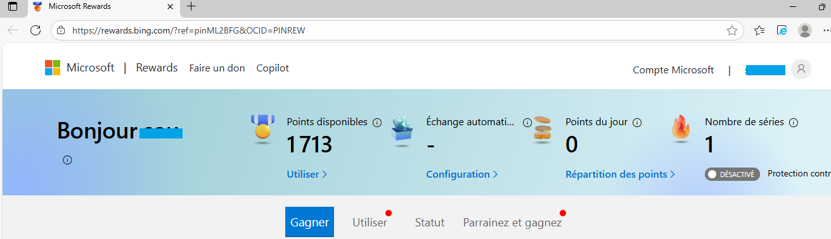
Task: Open the Faire un don page
Action: [217, 68]
